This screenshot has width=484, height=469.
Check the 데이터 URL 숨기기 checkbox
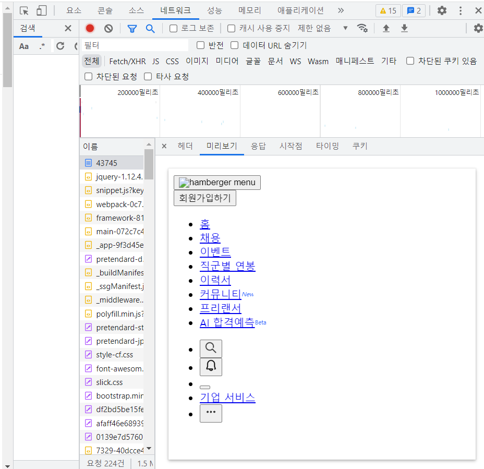pos(235,45)
